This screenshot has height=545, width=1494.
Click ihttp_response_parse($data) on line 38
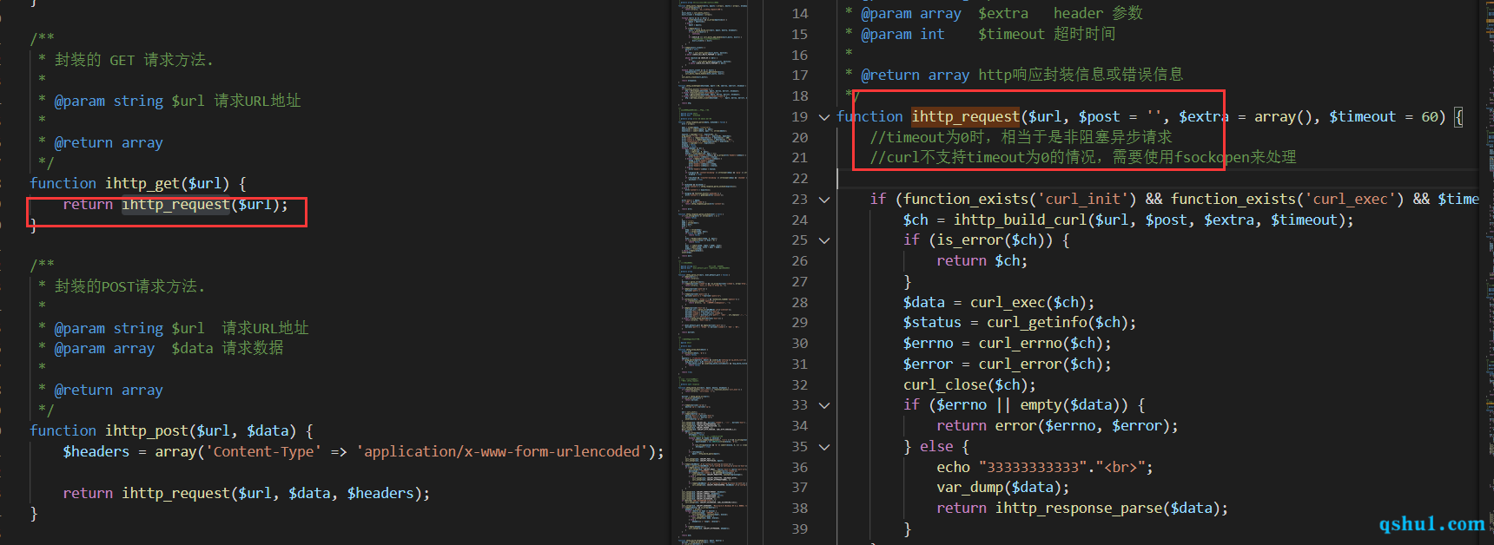(x=1107, y=509)
